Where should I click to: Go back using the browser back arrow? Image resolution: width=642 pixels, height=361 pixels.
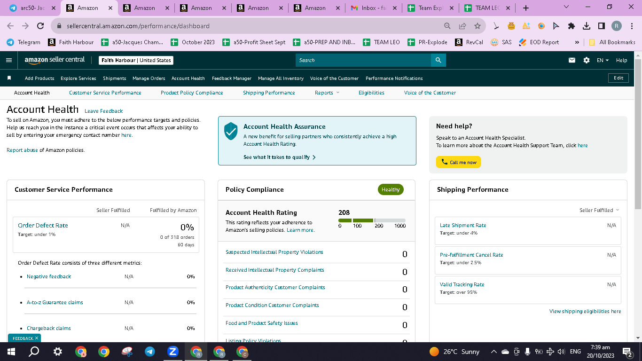[11, 26]
